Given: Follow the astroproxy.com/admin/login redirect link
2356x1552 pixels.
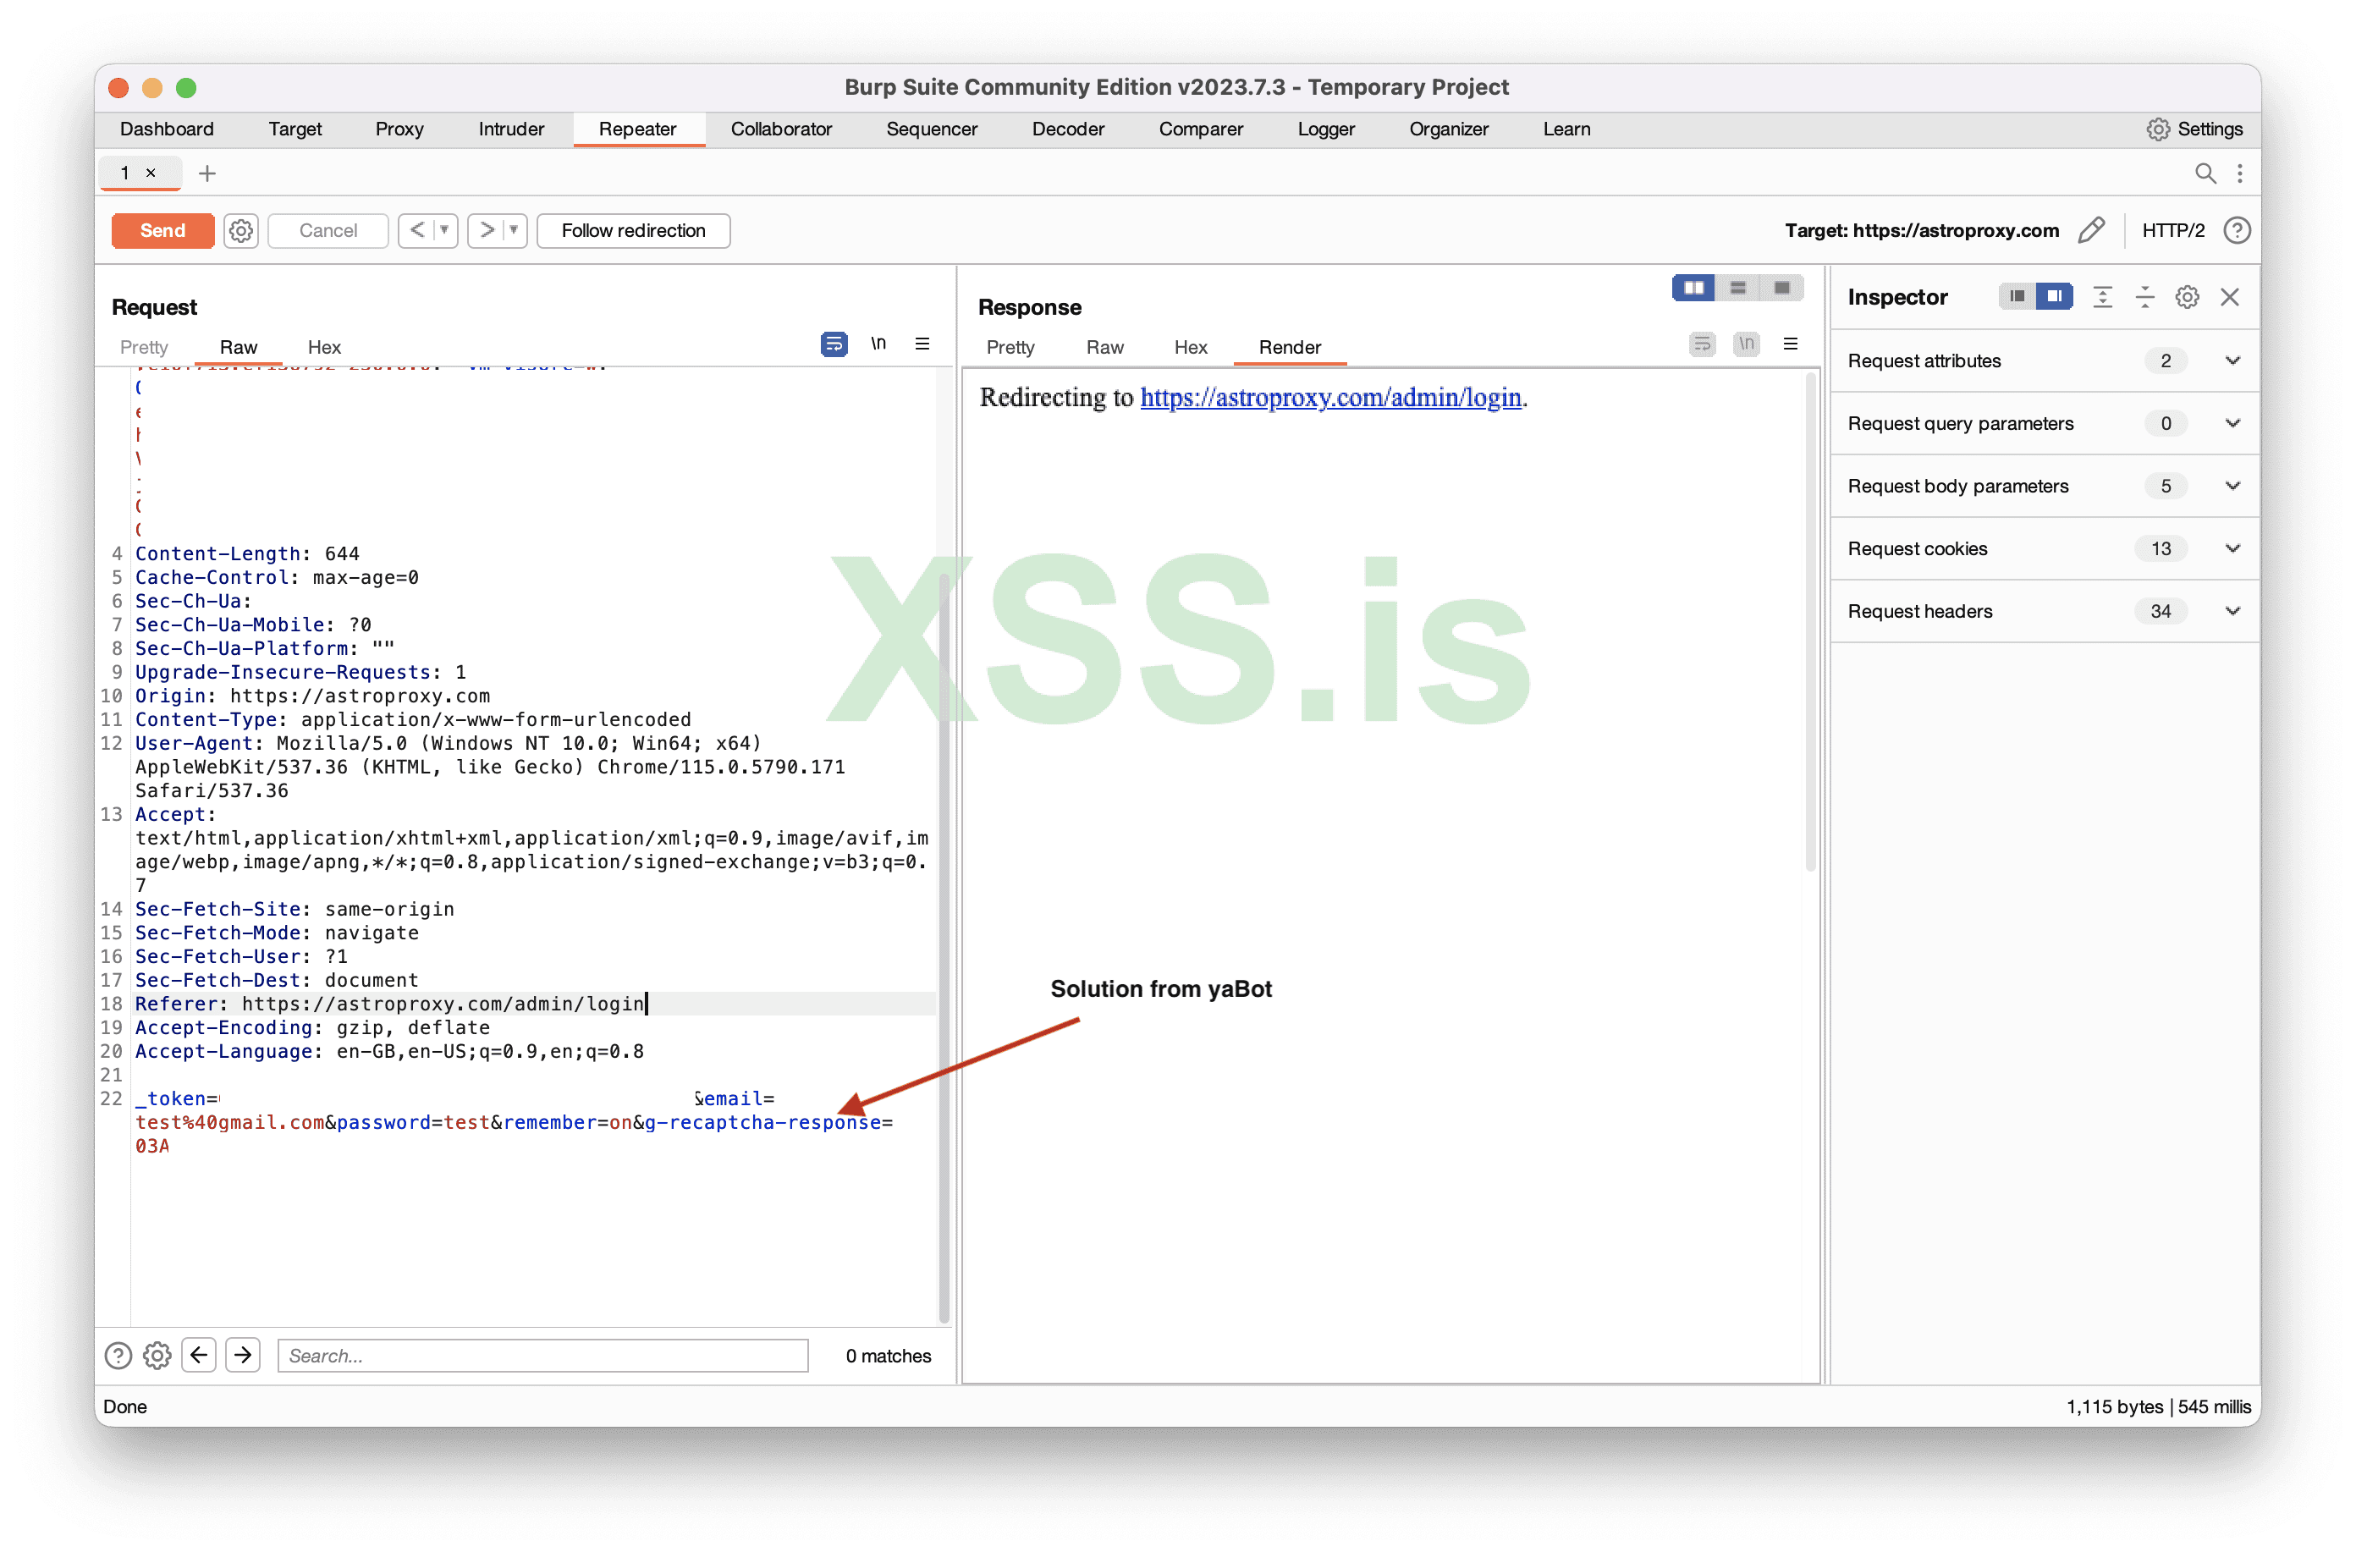Looking at the screenshot, I should pos(1330,398).
